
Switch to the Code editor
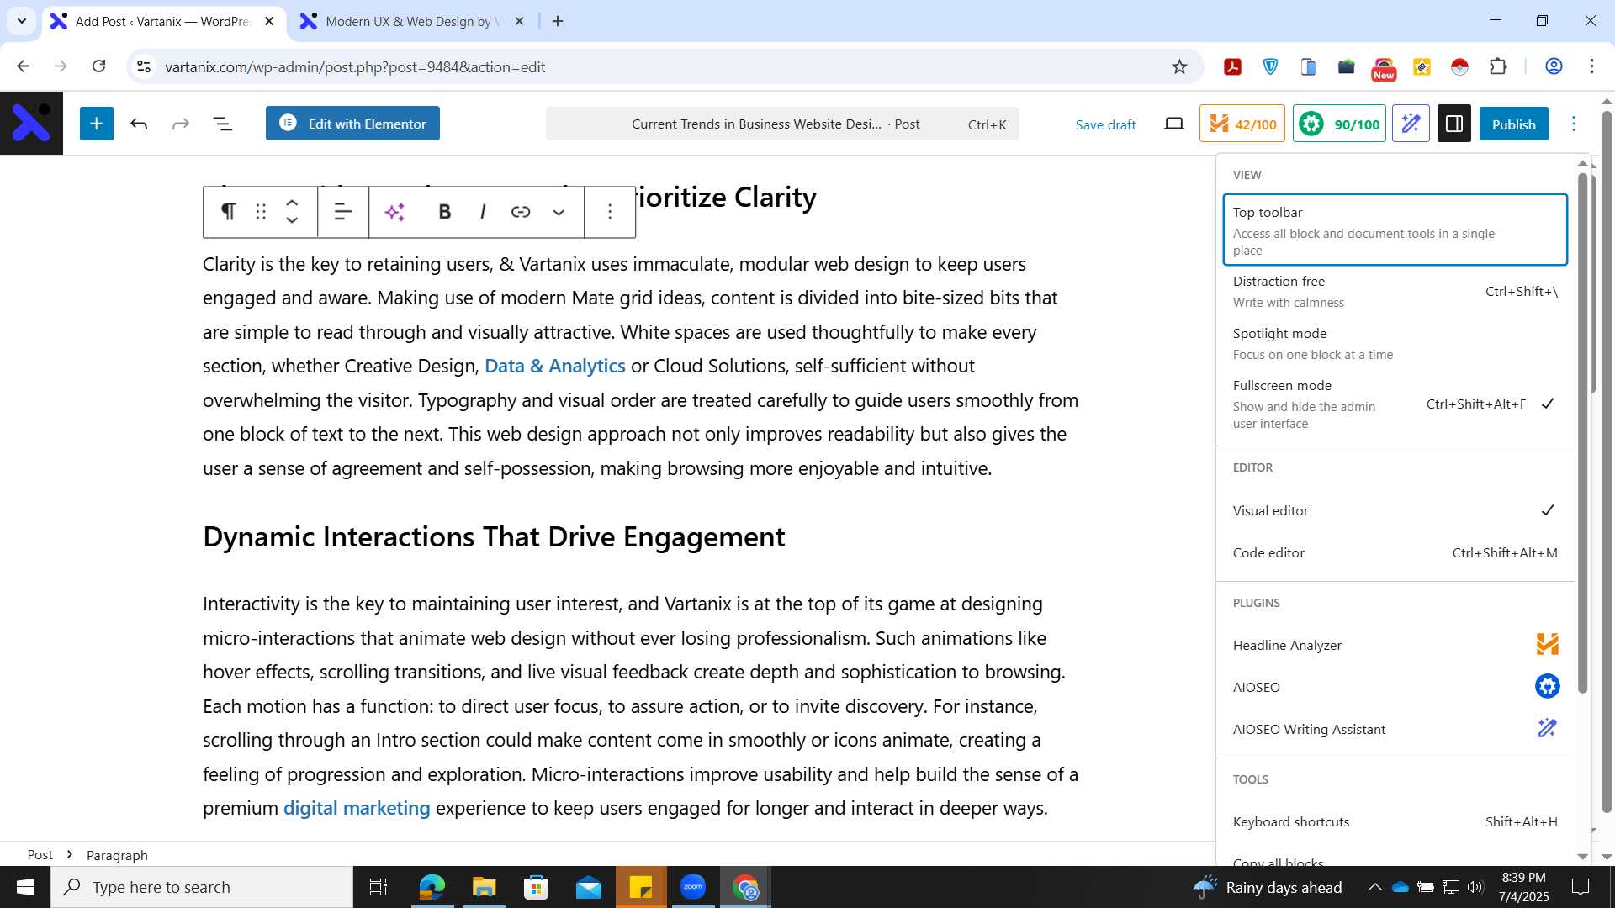pos(1395,552)
